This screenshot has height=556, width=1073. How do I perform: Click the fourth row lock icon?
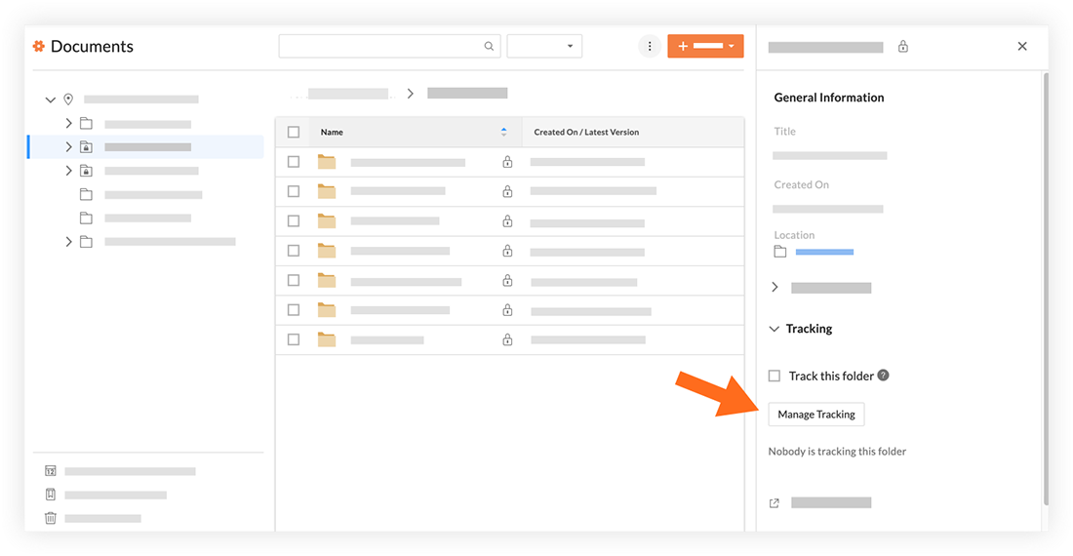[x=507, y=251]
